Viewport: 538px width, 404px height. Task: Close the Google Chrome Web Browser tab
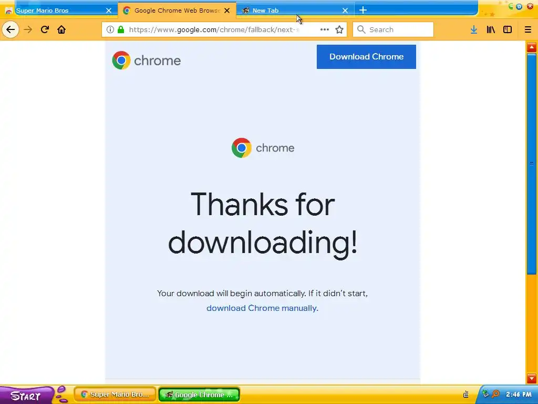[227, 11]
